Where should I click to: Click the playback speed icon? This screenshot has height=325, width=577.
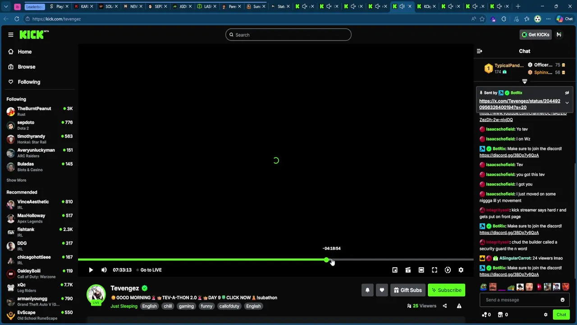click(x=448, y=270)
